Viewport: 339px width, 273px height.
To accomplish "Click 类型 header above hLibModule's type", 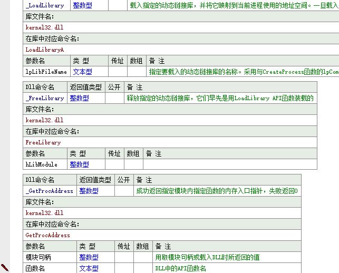I will click(x=79, y=153).
